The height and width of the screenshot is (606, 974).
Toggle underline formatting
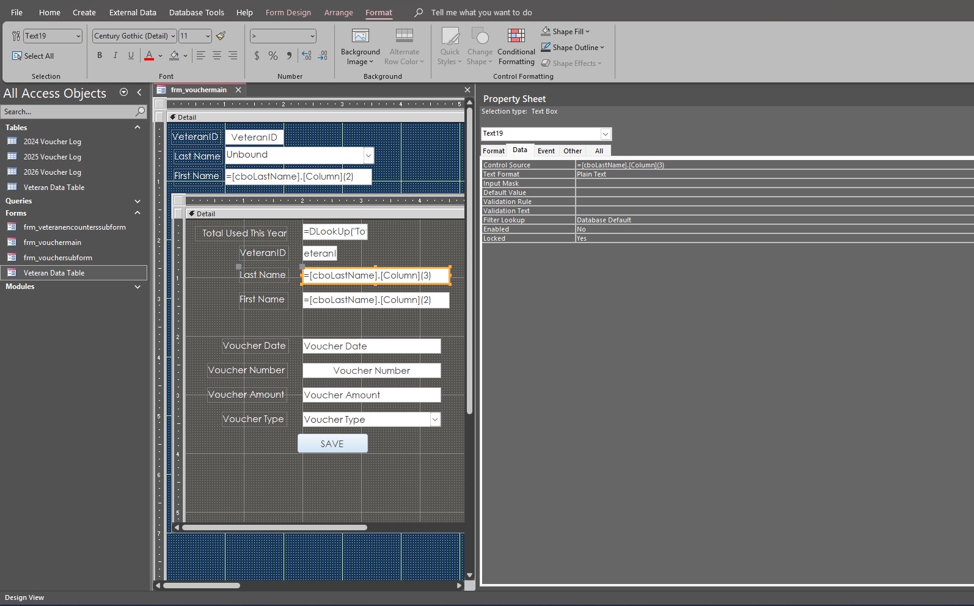(131, 56)
